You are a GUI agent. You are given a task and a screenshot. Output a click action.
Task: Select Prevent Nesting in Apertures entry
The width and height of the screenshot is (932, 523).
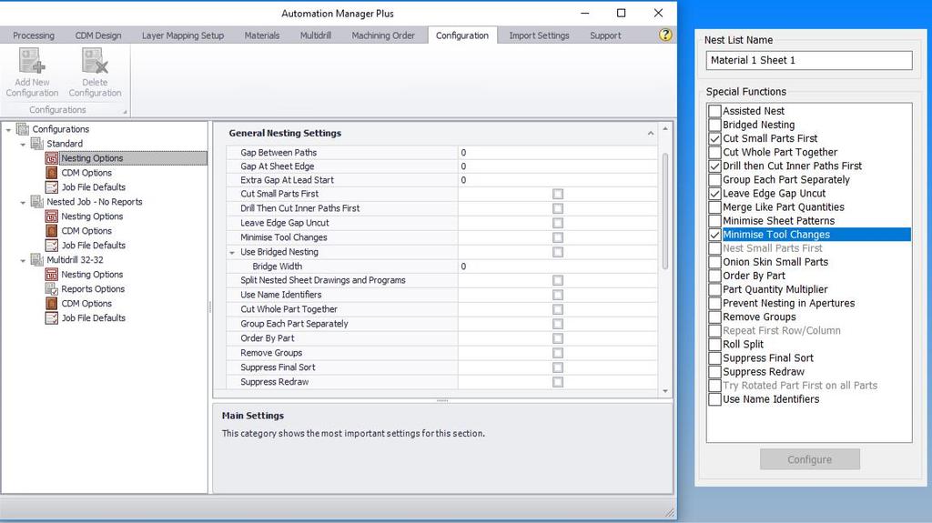pyautogui.click(x=789, y=303)
